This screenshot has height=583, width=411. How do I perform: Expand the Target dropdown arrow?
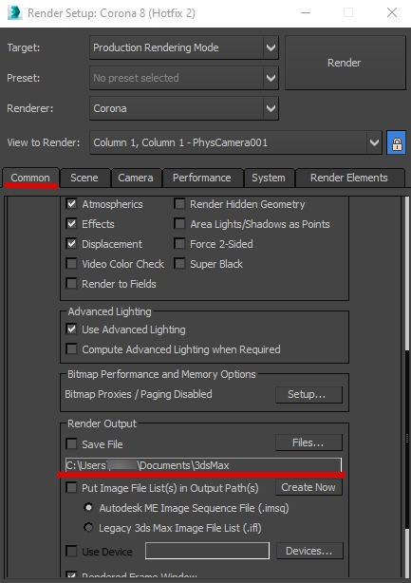pos(271,47)
